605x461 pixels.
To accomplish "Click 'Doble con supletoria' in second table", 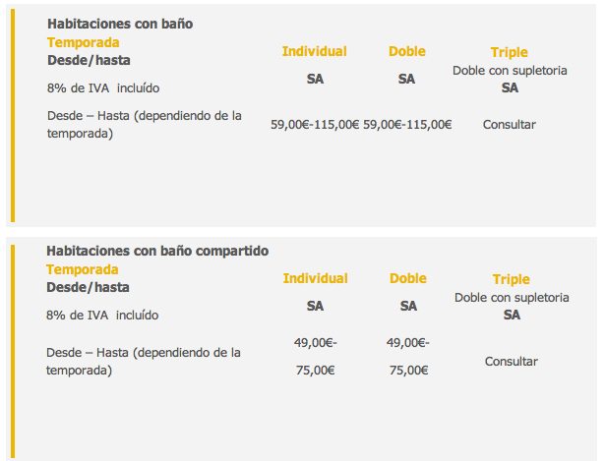I will coord(512,298).
